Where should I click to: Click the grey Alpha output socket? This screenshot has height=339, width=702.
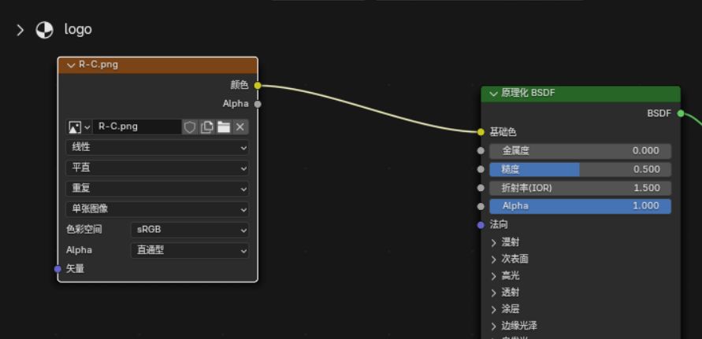click(258, 104)
